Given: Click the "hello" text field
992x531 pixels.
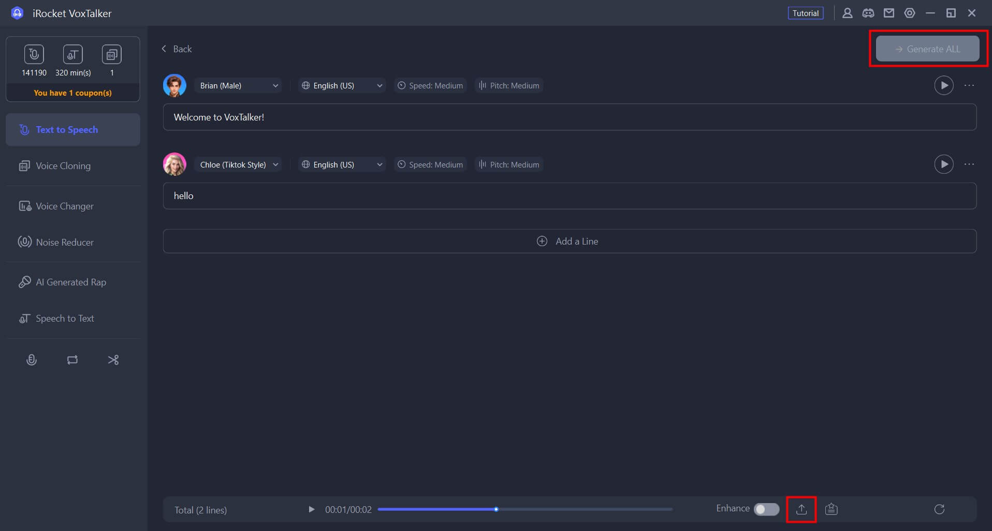Looking at the screenshot, I should coord(570,196).
